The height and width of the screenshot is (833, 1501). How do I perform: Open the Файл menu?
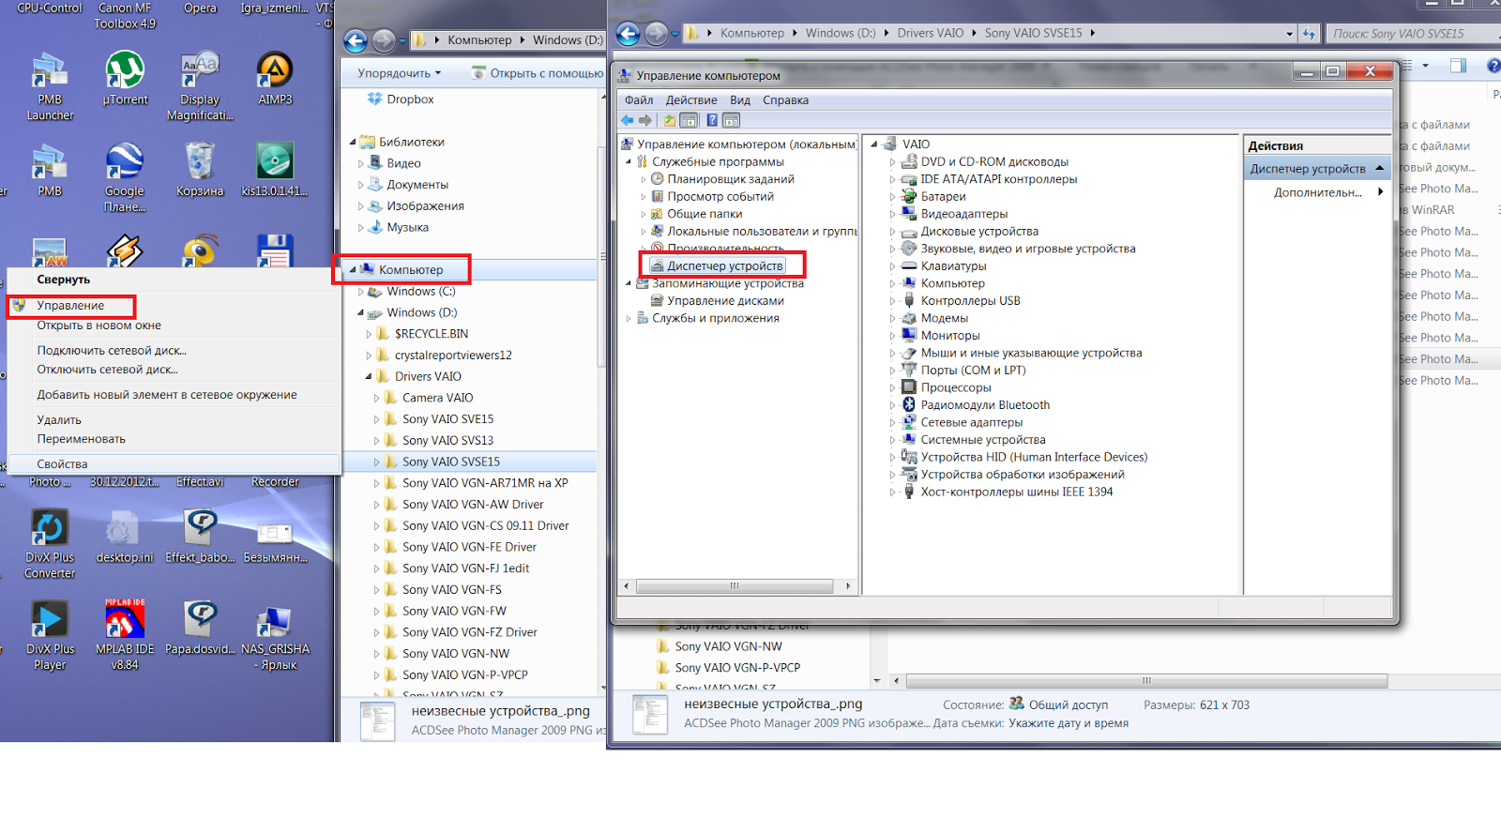point(639,100)
